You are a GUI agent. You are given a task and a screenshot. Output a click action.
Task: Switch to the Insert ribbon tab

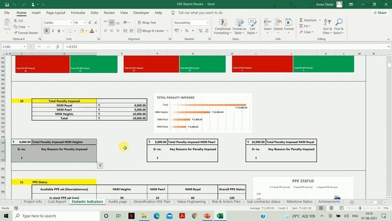point(36,12)
